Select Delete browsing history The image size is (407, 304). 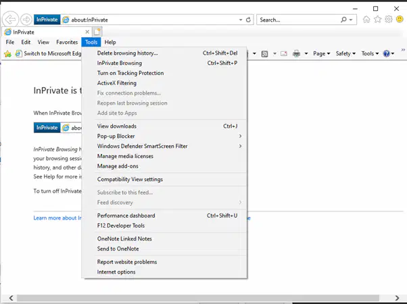(164, 53)
